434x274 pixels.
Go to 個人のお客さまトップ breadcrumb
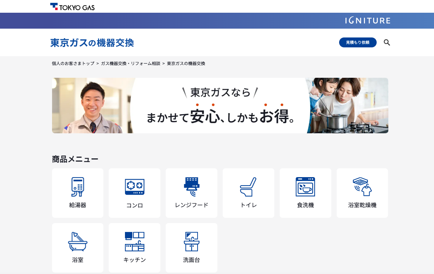pos(73,64)
